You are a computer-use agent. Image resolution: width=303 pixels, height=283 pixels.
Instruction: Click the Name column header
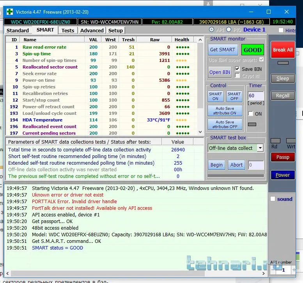(x=52, y=40)
